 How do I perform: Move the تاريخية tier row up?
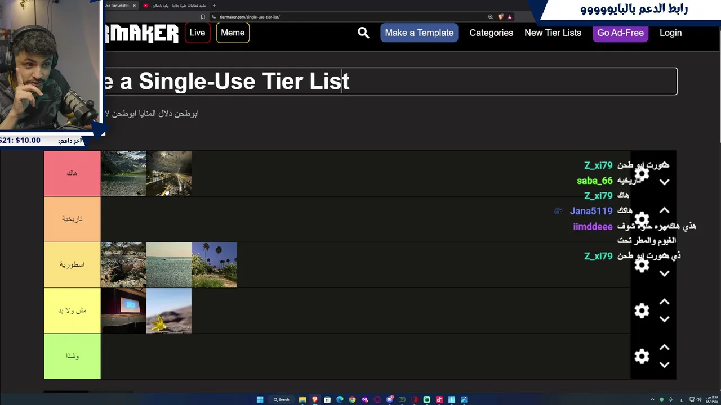(x=665, y=210)
